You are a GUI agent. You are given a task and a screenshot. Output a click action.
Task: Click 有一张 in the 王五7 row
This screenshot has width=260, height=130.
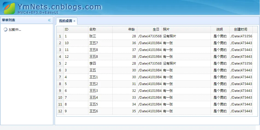pos(168,43)
